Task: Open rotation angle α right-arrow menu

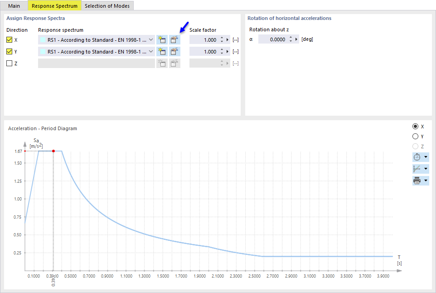Action: tap(296, 39)
